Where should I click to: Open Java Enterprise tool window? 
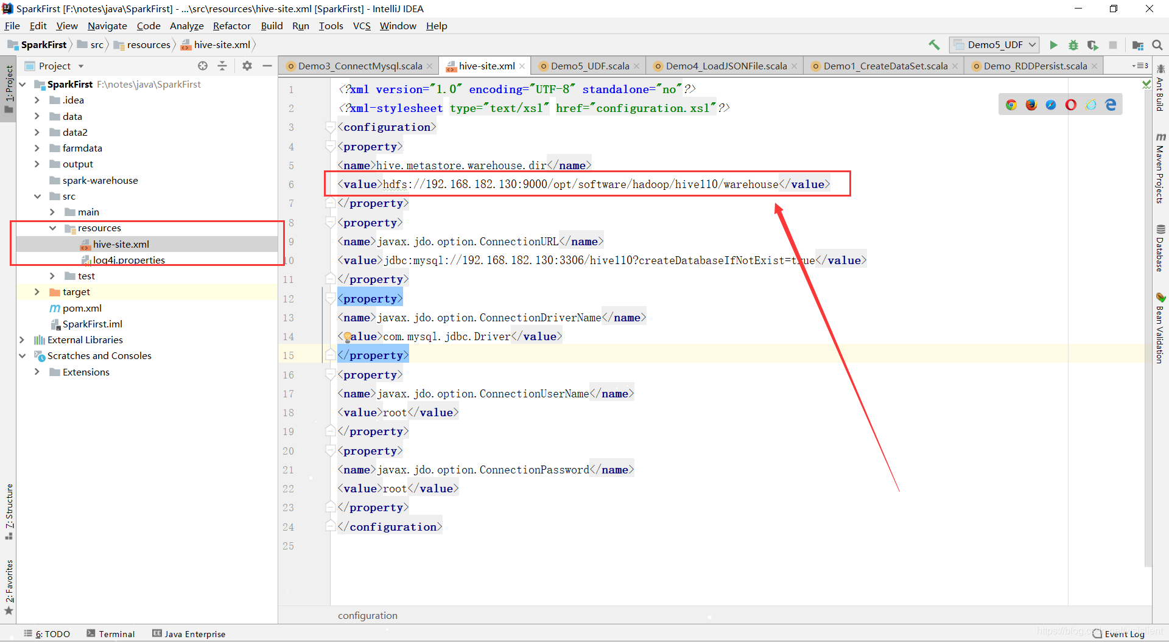189,634
